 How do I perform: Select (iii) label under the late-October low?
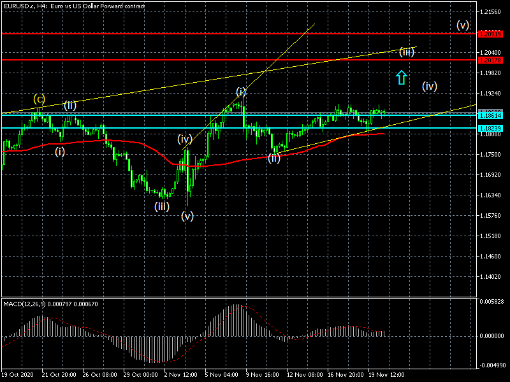click(162, 206)
